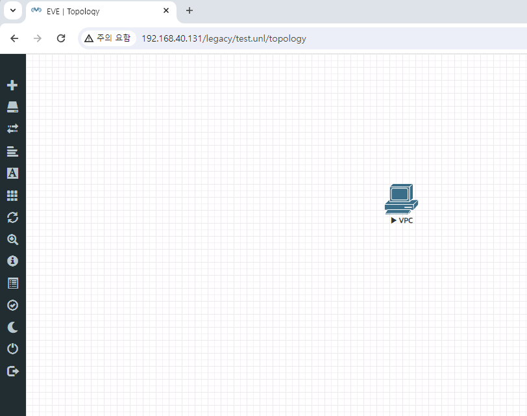
Task: Click the Logout icon in sidebar
Action: (x=13, y=371)
